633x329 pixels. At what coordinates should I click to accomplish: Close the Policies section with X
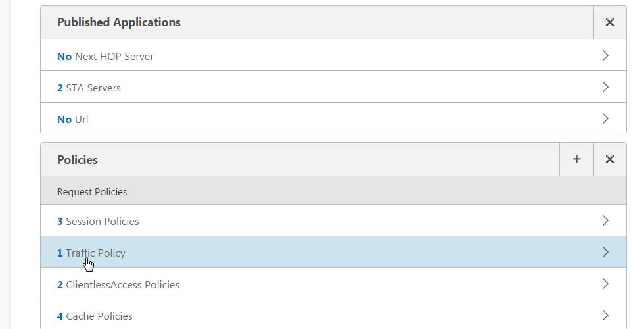(x=609, y=159)
